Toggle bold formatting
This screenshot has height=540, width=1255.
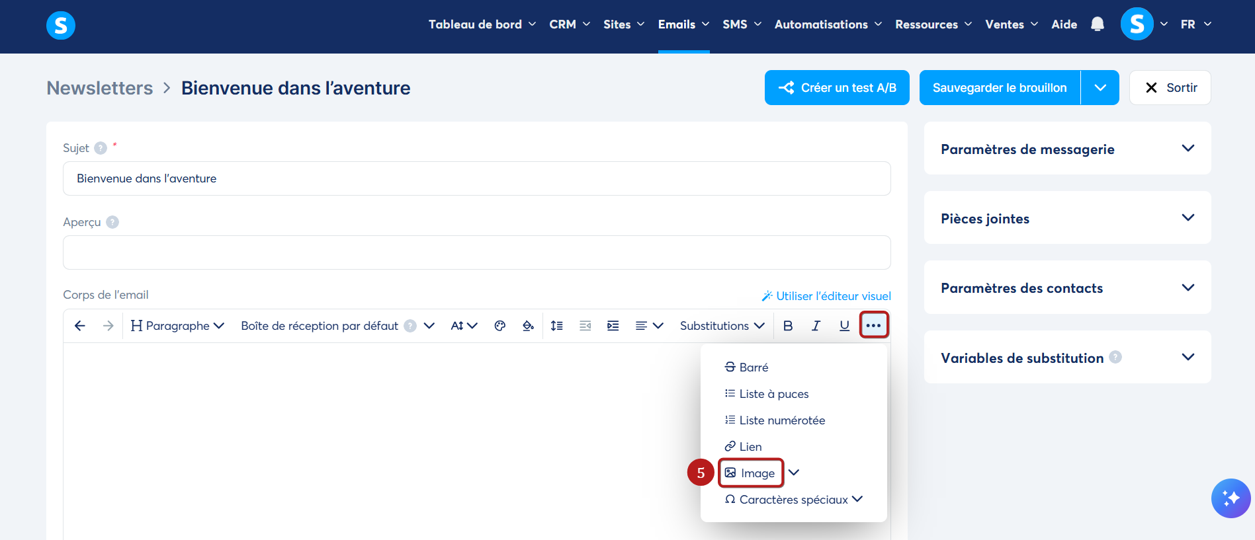point(788,326)
